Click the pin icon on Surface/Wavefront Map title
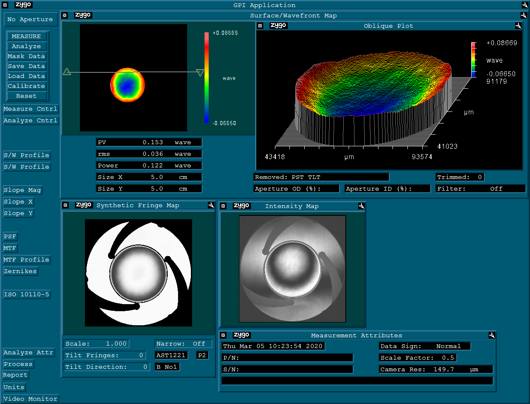Image resolution: width=530 pixels, height=404 pixels. [524, 15]
